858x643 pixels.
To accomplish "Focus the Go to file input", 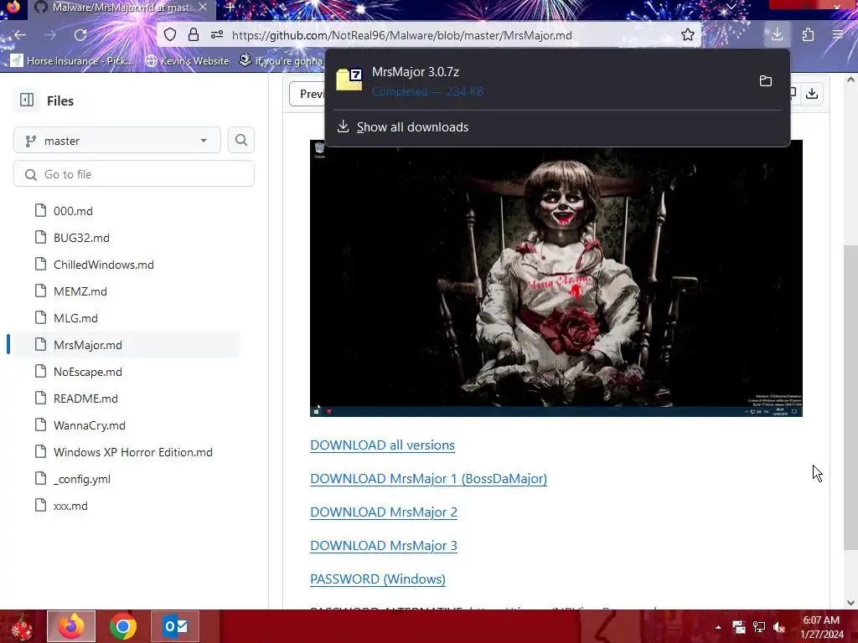I will pyautogui.click(x=134, y=174).
